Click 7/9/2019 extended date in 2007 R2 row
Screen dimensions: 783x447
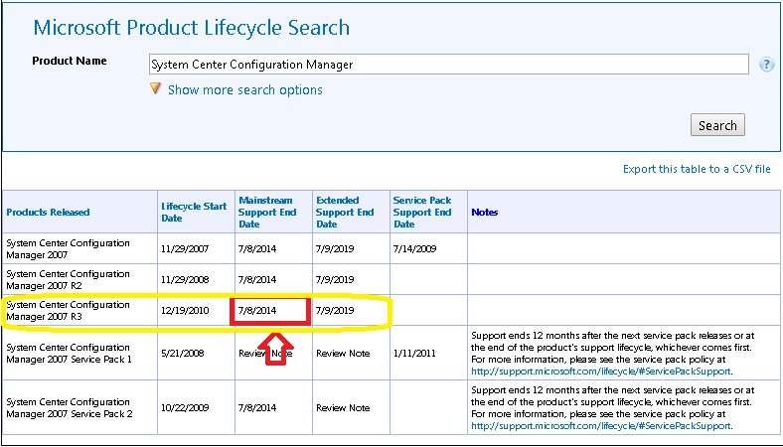335,280
